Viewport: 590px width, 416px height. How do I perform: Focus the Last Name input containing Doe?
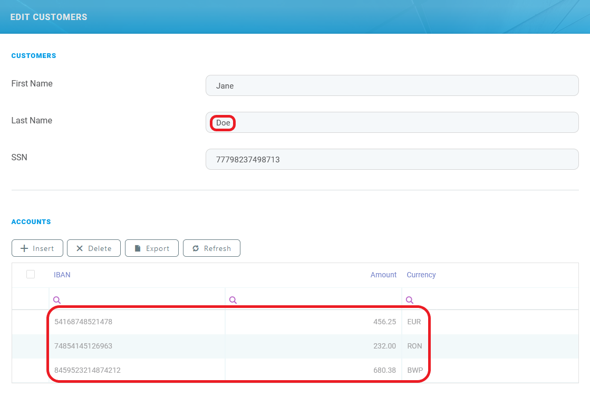392,122
